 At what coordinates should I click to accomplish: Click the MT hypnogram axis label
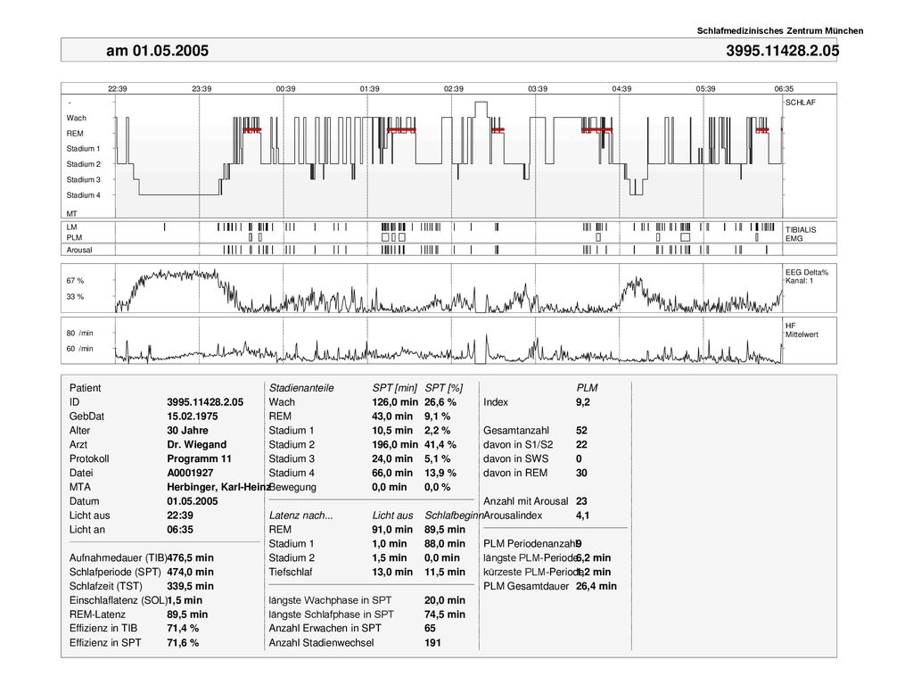pos(71,214)
